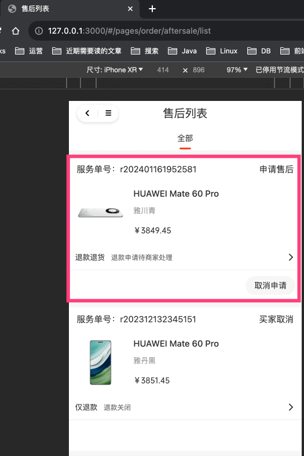Open the Linux bookmark folder

[x=222, y=51]
